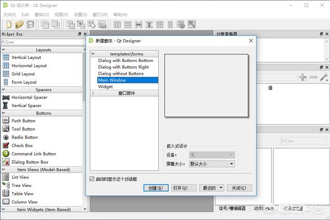Apply vertical splitter layout toolbar icon

click(x=149, y=24)
